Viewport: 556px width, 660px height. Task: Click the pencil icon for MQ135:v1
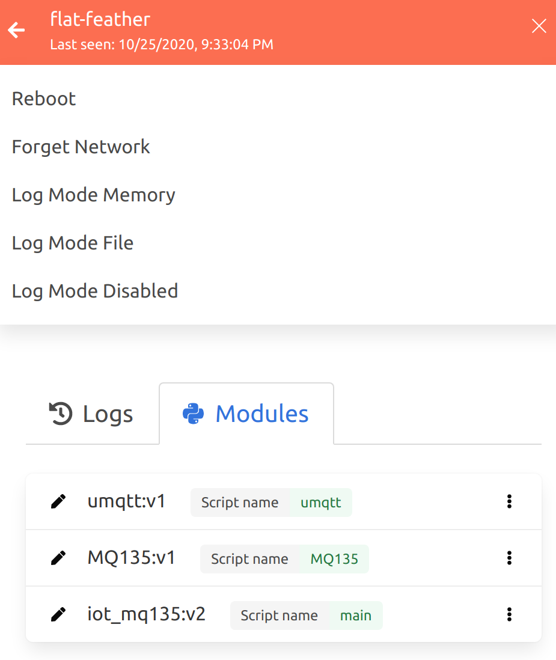(58, 558)
